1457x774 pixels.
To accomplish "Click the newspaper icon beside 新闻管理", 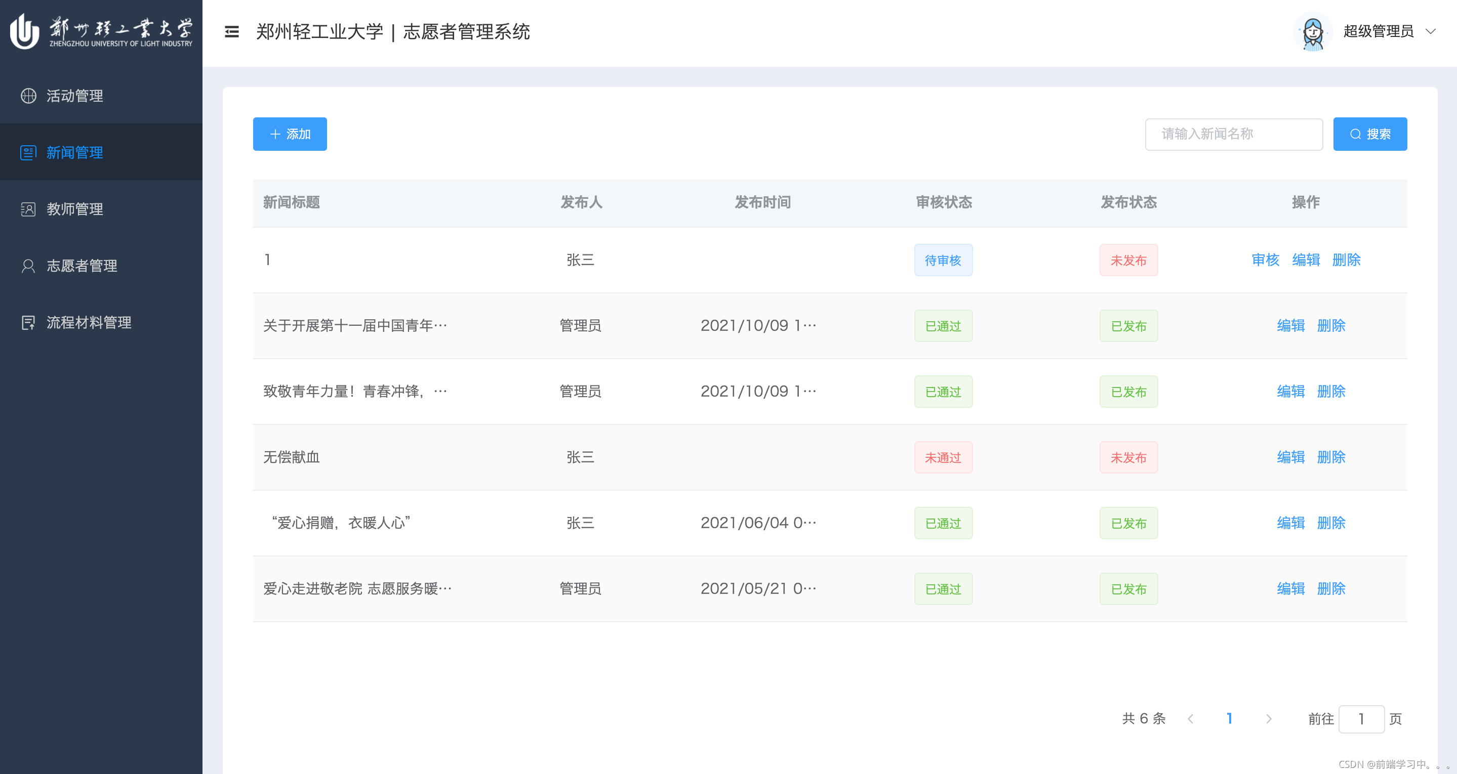I will [x=28, y=153].
